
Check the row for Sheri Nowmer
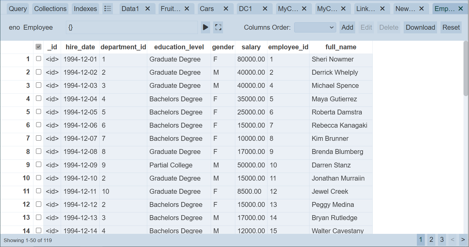(x=38, y=58)
